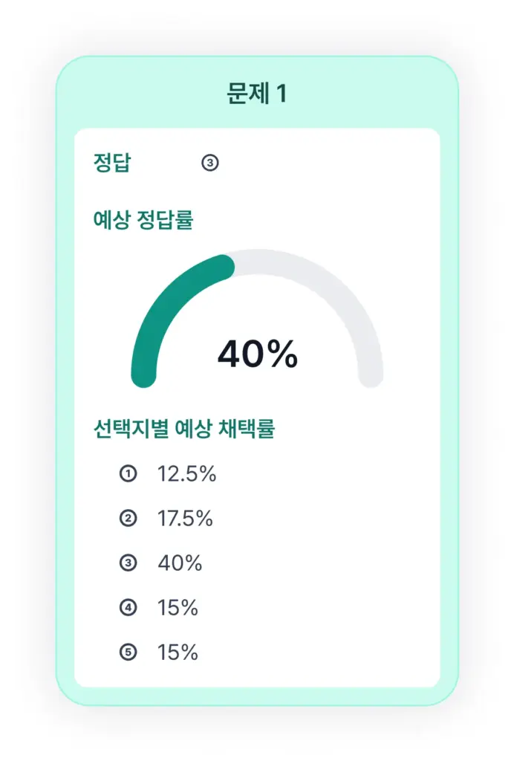The image size is (514, 761).
Task: Select the circled 4 choice icon
Action: coord(128,608)
